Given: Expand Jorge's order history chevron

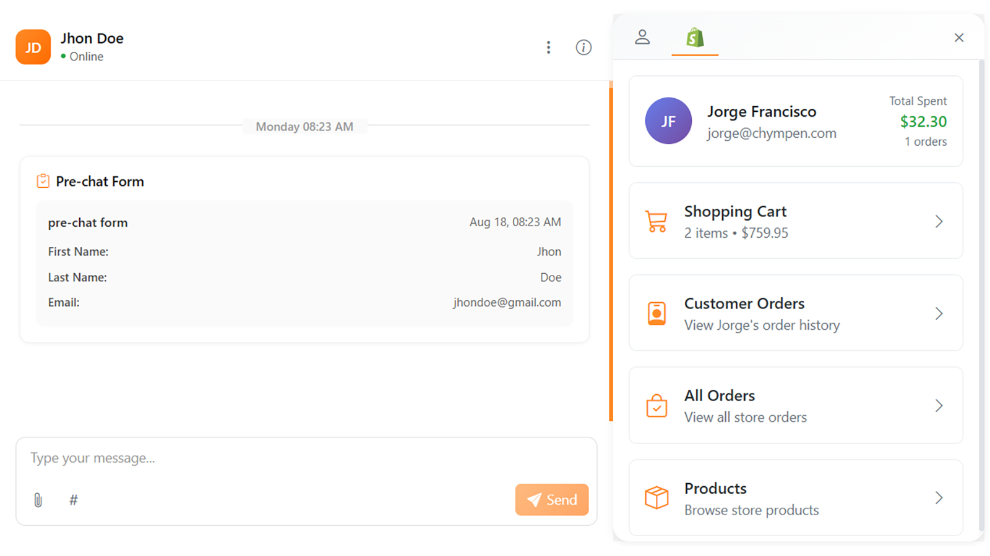Looking at the screenshot, I should pyautogui.click(x=939, y=313).
